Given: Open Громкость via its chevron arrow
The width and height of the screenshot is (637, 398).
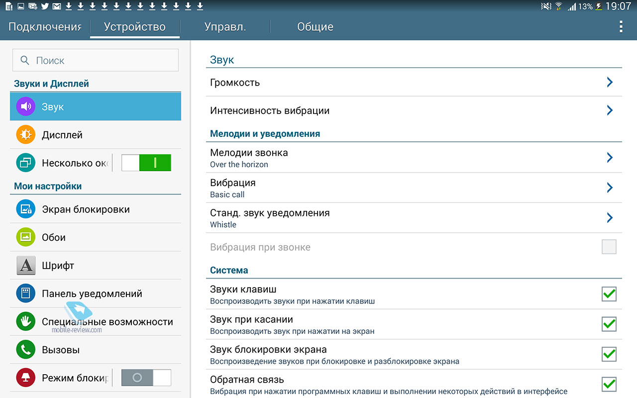Looking at the screenshot, I should (610, 82).
